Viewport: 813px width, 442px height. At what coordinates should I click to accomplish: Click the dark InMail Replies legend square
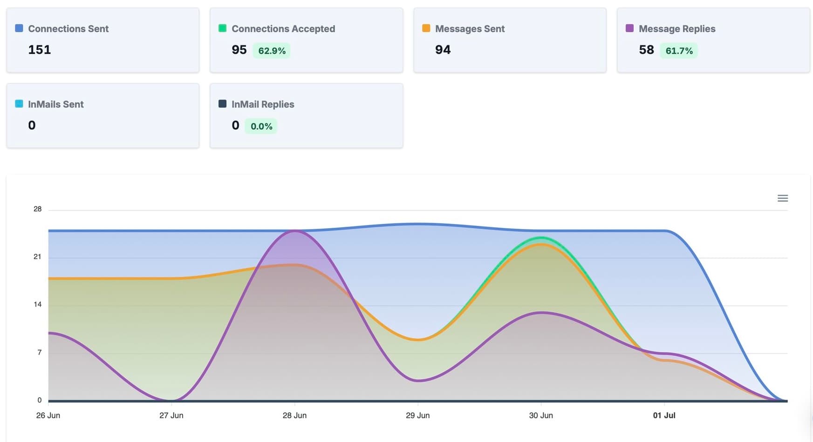pos(222,104)
